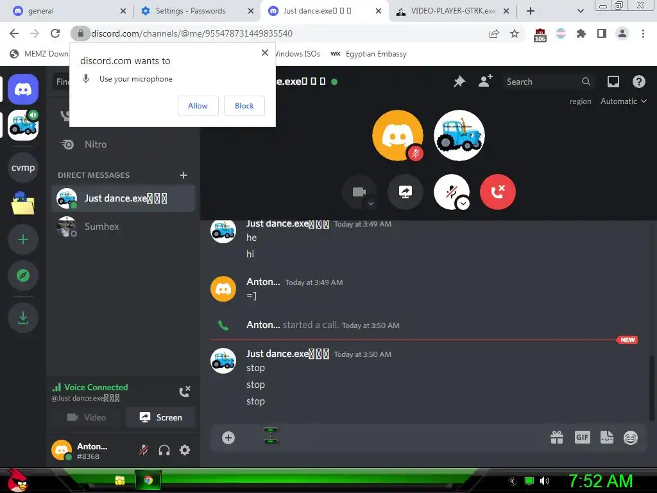
Task: Attach file with plus button
Action: [228, 438]
